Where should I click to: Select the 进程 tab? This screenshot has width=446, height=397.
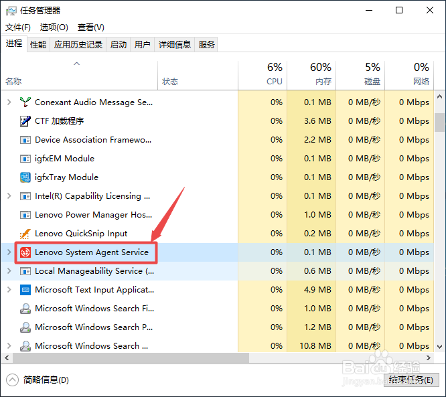click(14, 44)
